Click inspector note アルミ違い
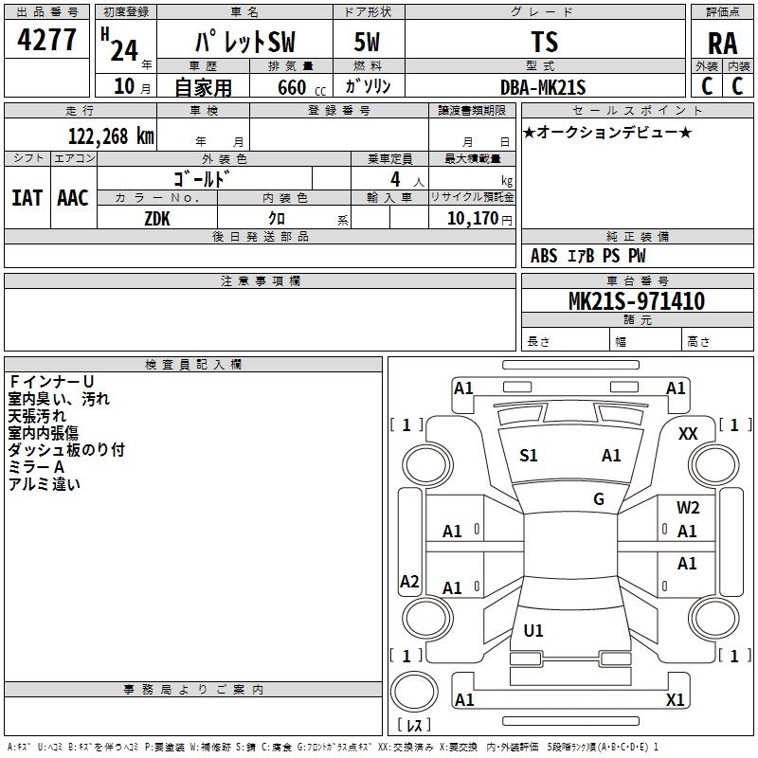The height and width of the screenshot is (758, 758). [x=44, y=484]
